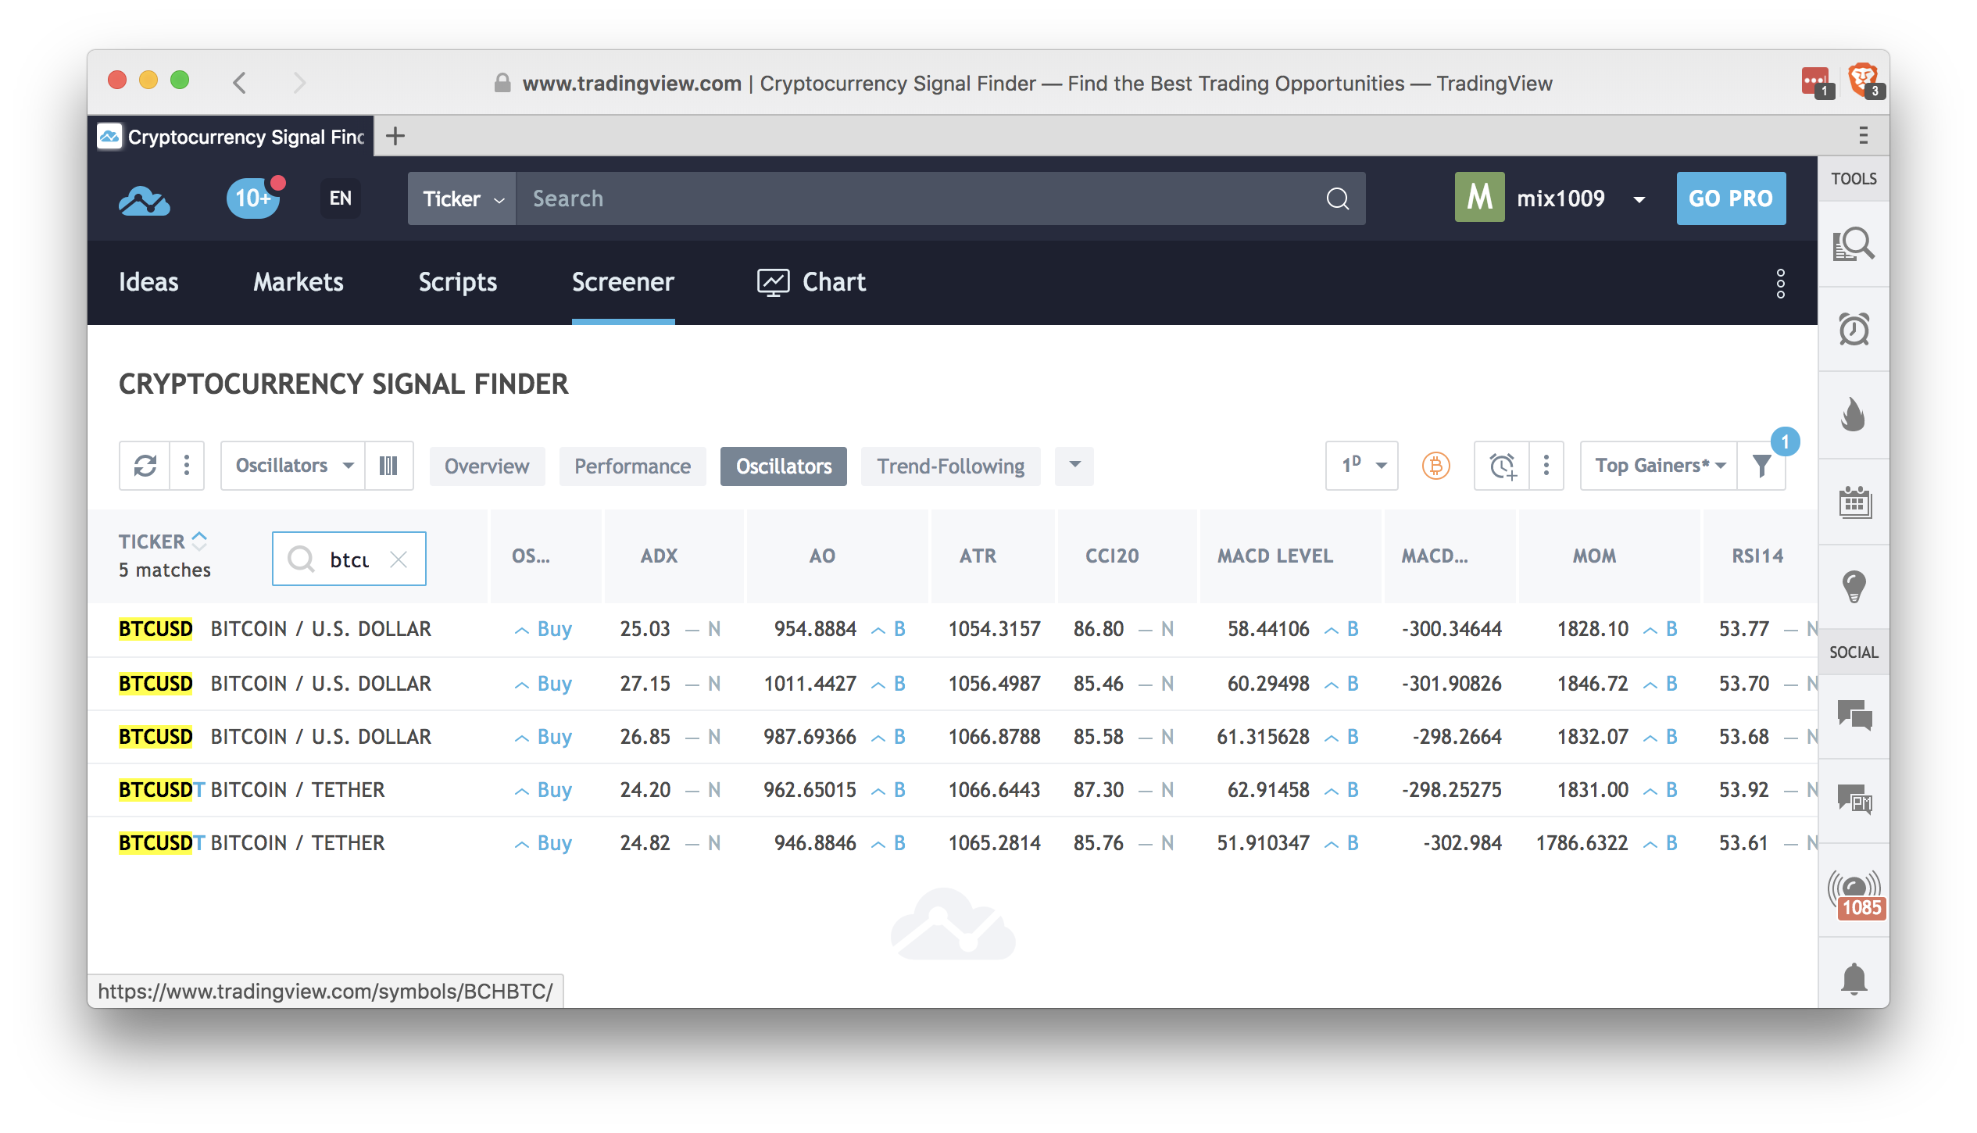The width and height of the screenshot is (1977, 1133).
Task: Click the BTCUSDT ticker with ADX 24.20
Action: [x=162, y=790]
